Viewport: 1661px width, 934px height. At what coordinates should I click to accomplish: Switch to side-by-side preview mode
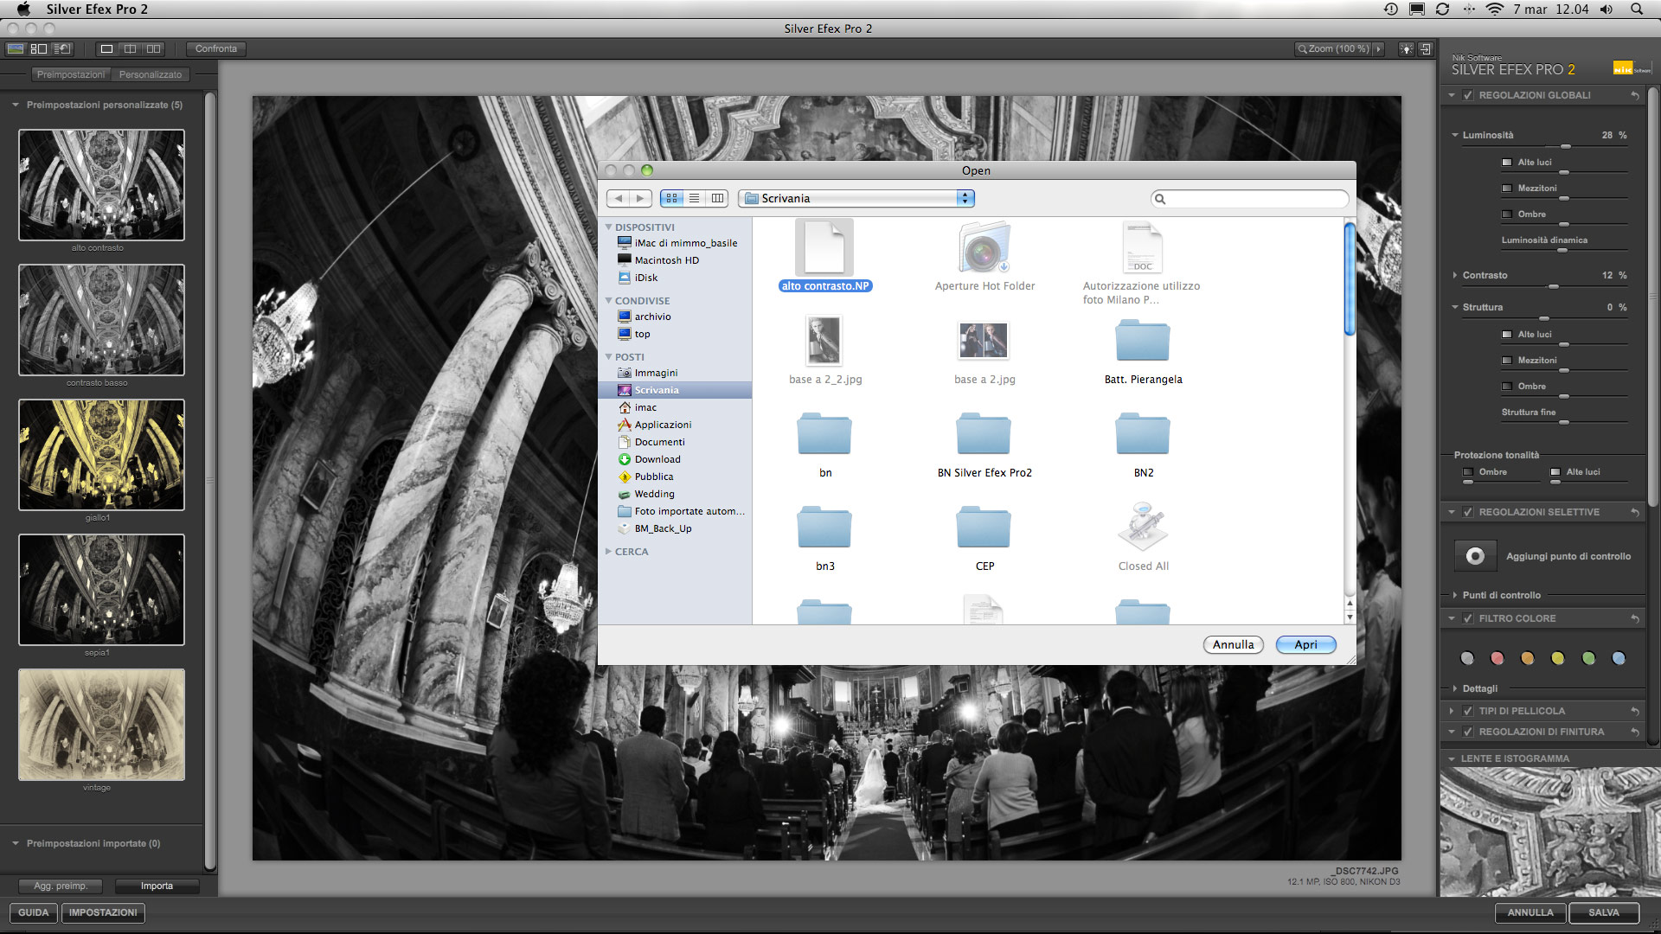tap(153, 49)
